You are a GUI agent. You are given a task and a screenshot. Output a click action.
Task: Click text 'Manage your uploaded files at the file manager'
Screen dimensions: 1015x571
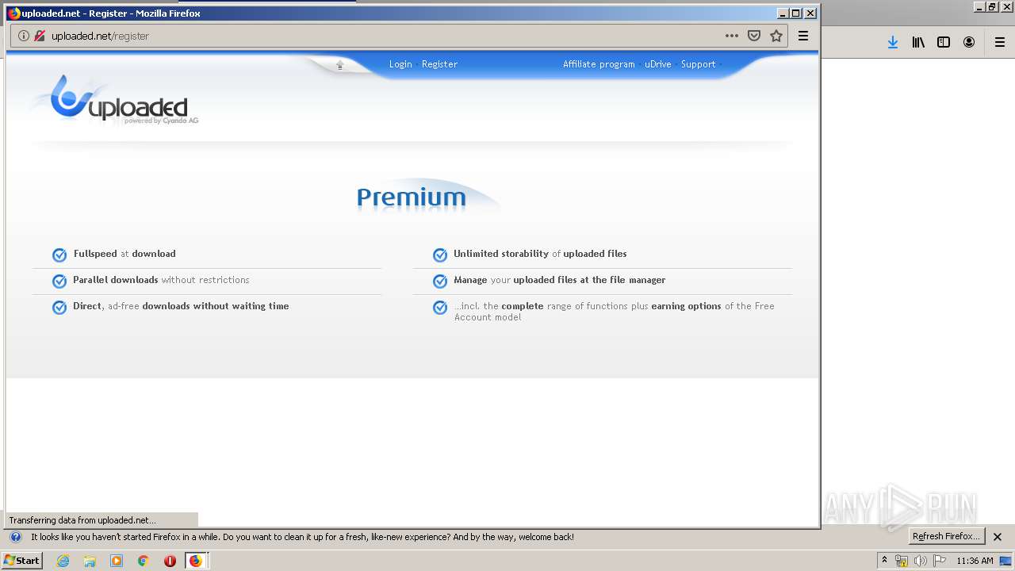(x=559, y=280)
